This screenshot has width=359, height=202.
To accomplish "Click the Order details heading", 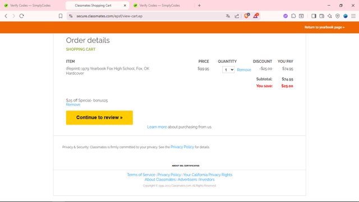I will (x=88, y=40).
